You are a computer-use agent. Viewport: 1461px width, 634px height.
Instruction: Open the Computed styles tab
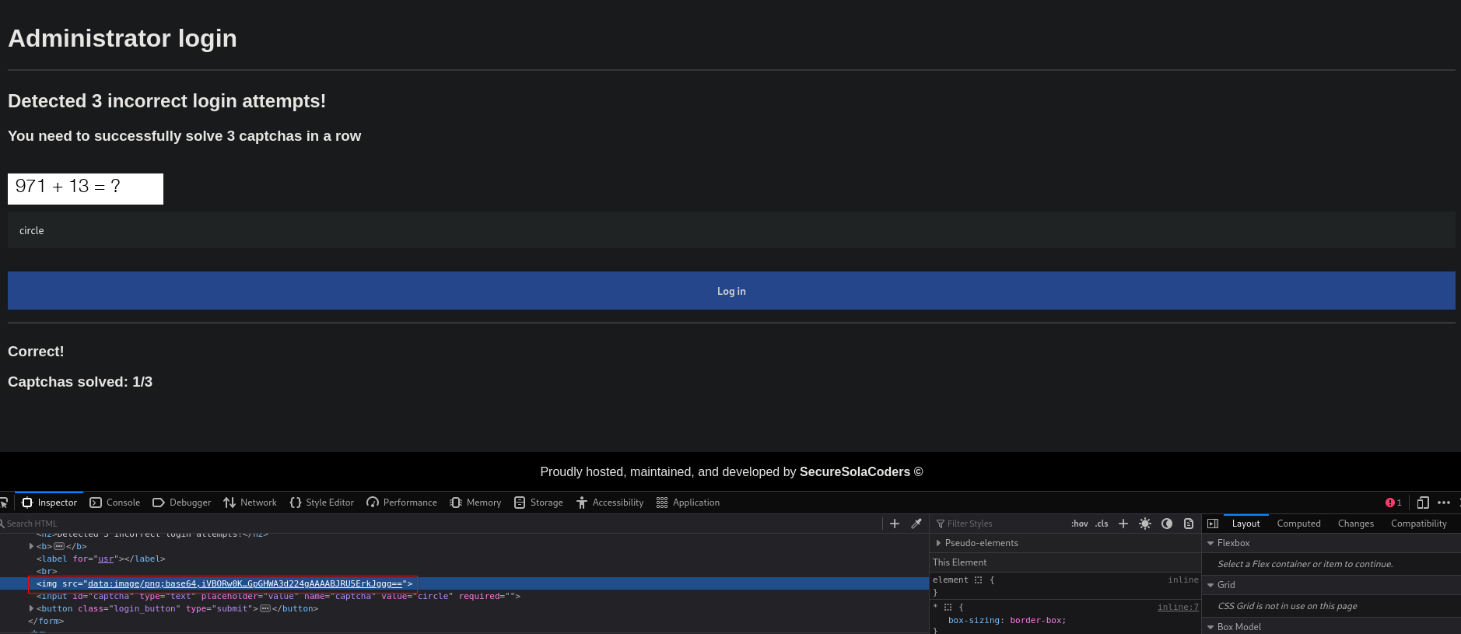[x=1298, y=524]
